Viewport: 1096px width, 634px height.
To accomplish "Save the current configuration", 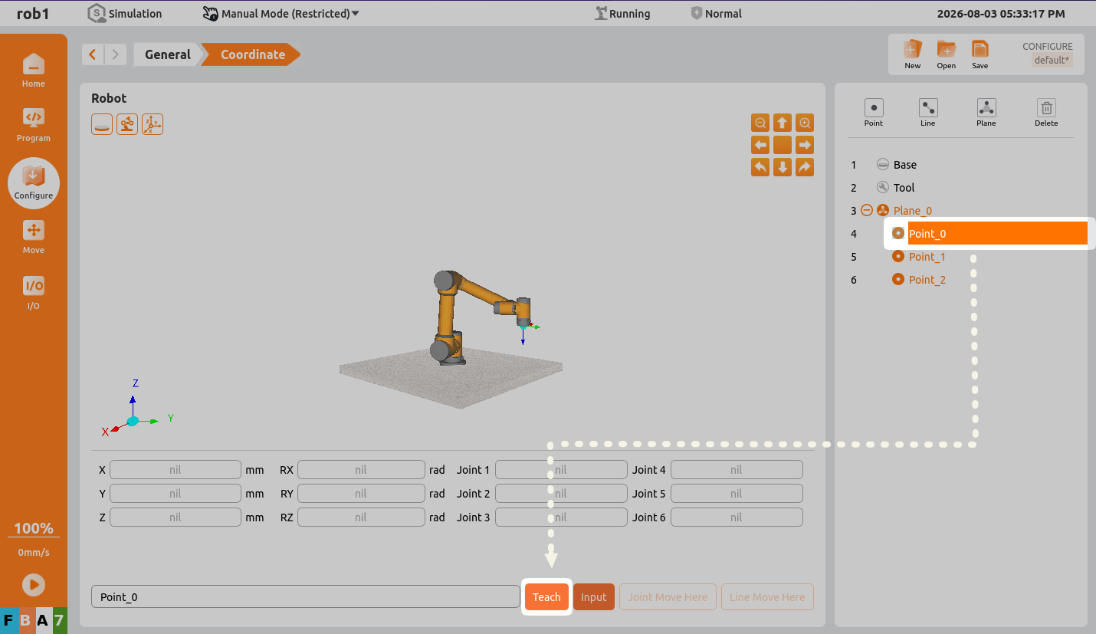I will 980,54.
